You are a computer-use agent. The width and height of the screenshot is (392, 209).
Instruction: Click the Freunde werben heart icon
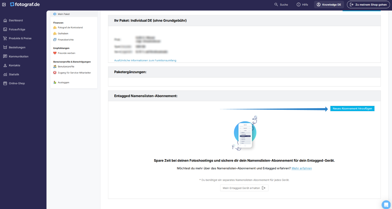pos(55,53)
